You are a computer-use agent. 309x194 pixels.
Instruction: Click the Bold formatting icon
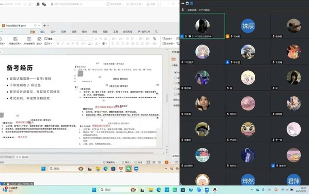(x=58, y=43)
